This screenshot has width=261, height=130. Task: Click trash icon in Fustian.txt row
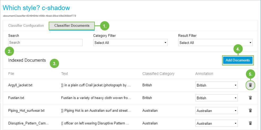250,98
